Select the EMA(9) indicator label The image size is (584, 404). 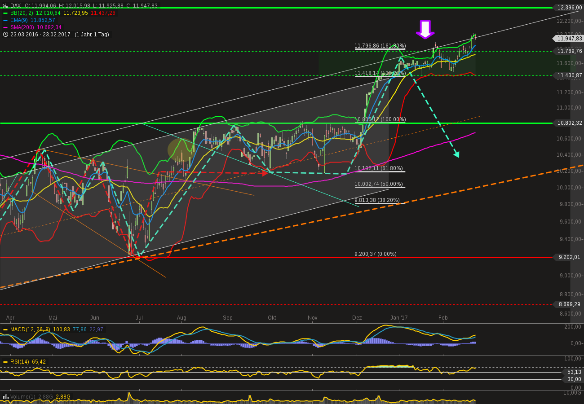19,20
